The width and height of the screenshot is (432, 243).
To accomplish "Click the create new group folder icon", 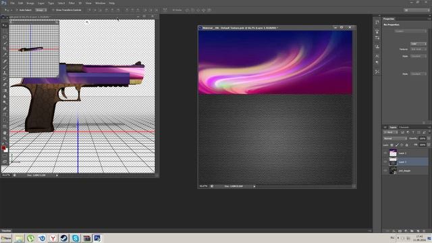I will click(x=412, y=231).
